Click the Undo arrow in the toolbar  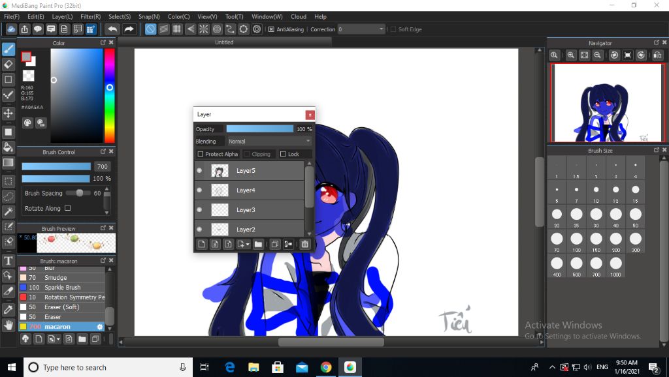pos(112,29)
